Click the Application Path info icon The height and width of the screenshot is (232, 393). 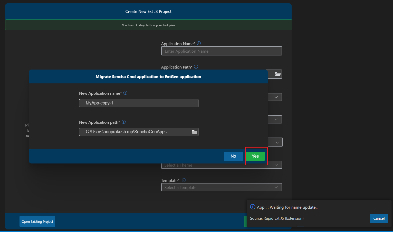(x=196, y=67)
